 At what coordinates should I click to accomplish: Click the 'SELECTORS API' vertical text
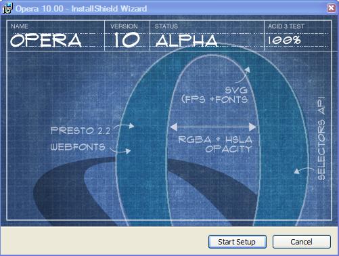pos(321,138)
